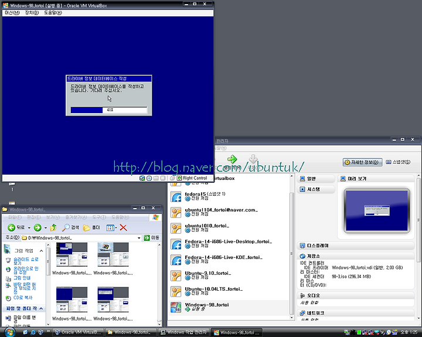This screenshot has width=422, height=337.
Task: Click the Explorer Back green arrow
Action: click(11, 228)
